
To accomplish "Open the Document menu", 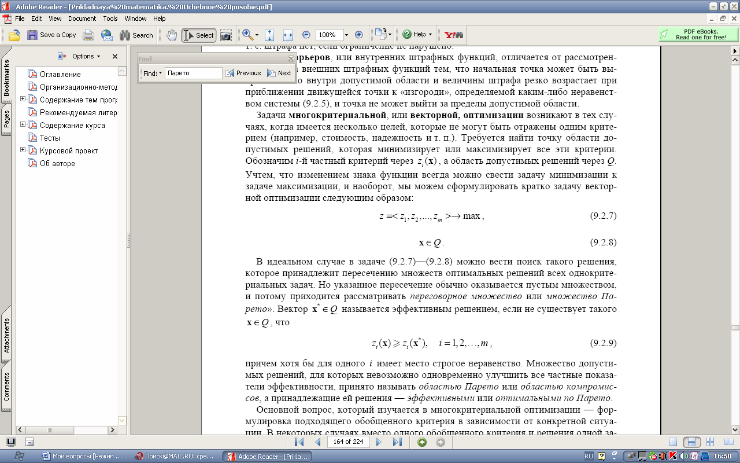I will (x=82, y=19).
